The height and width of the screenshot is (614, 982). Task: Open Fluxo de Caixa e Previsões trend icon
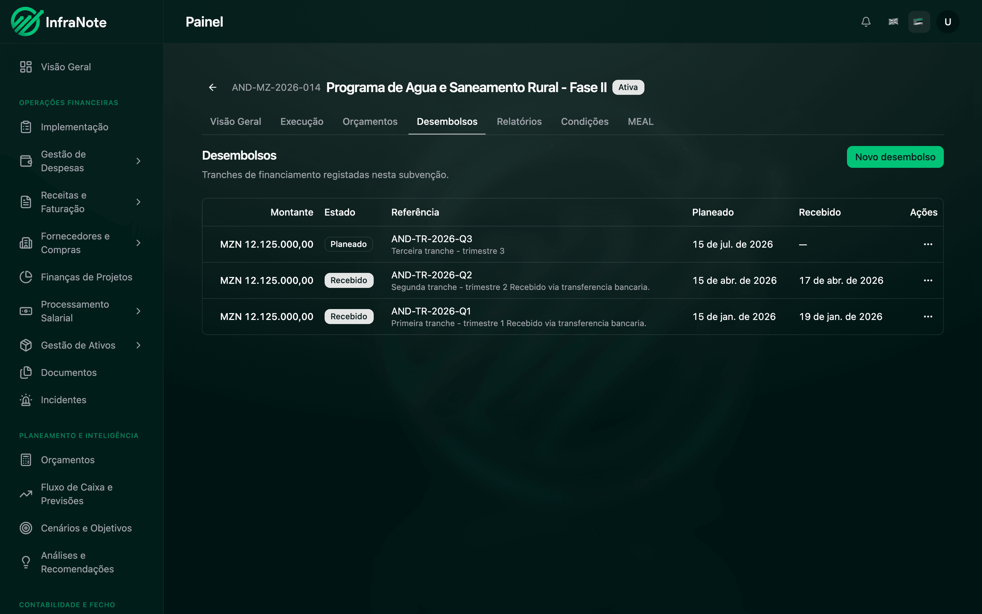(26, 494)
